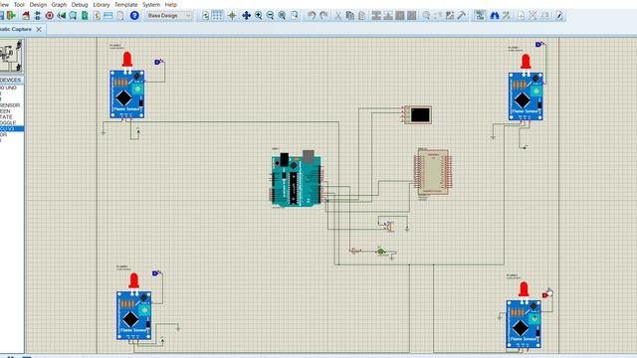Click the Property Assignment Tool icon

(507, 16)
